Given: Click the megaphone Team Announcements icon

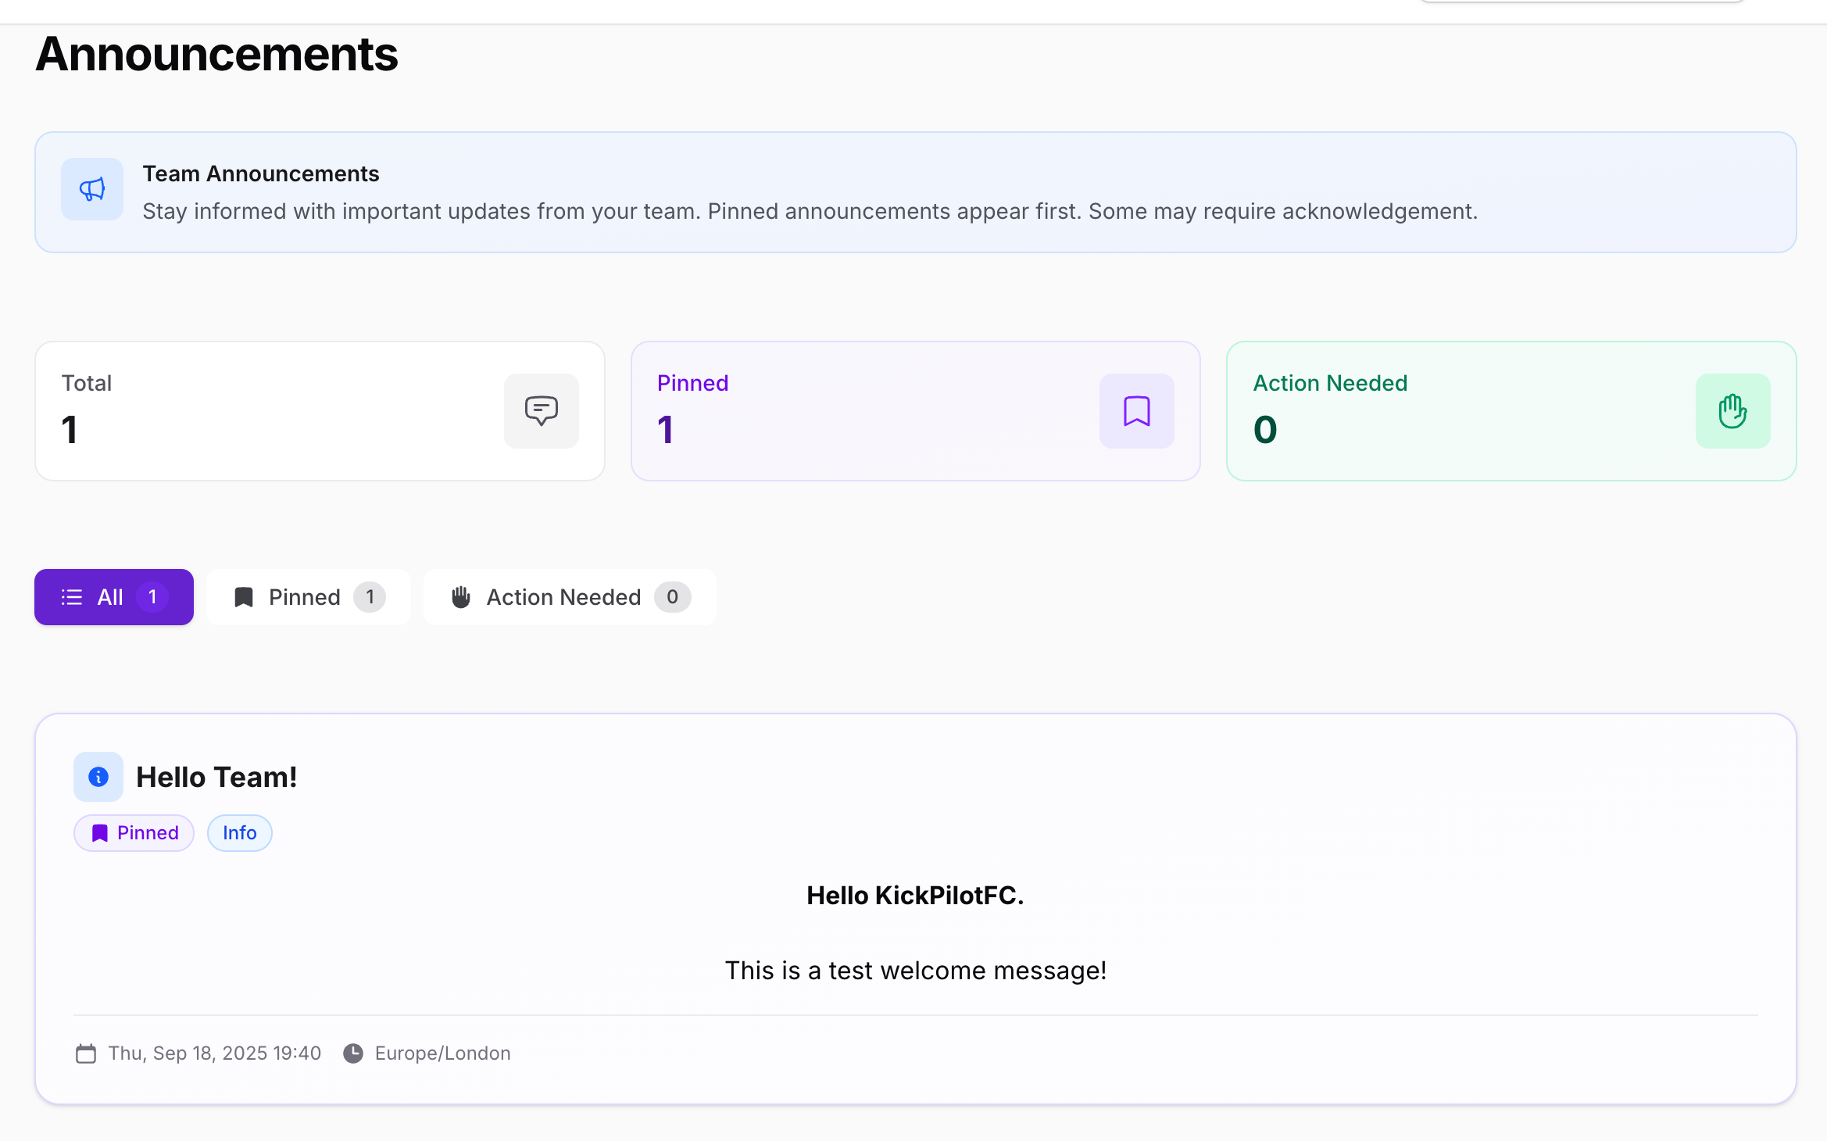Looking at the screenshot, I should [92, 189].
